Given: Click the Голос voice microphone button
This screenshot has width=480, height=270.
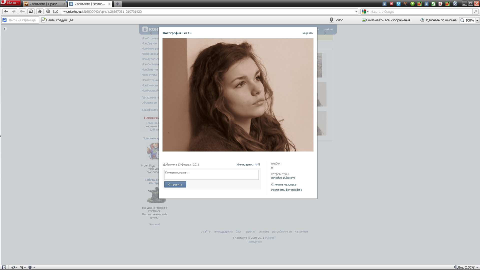Looking at the screenshot, I should click(x=336, y=20).
